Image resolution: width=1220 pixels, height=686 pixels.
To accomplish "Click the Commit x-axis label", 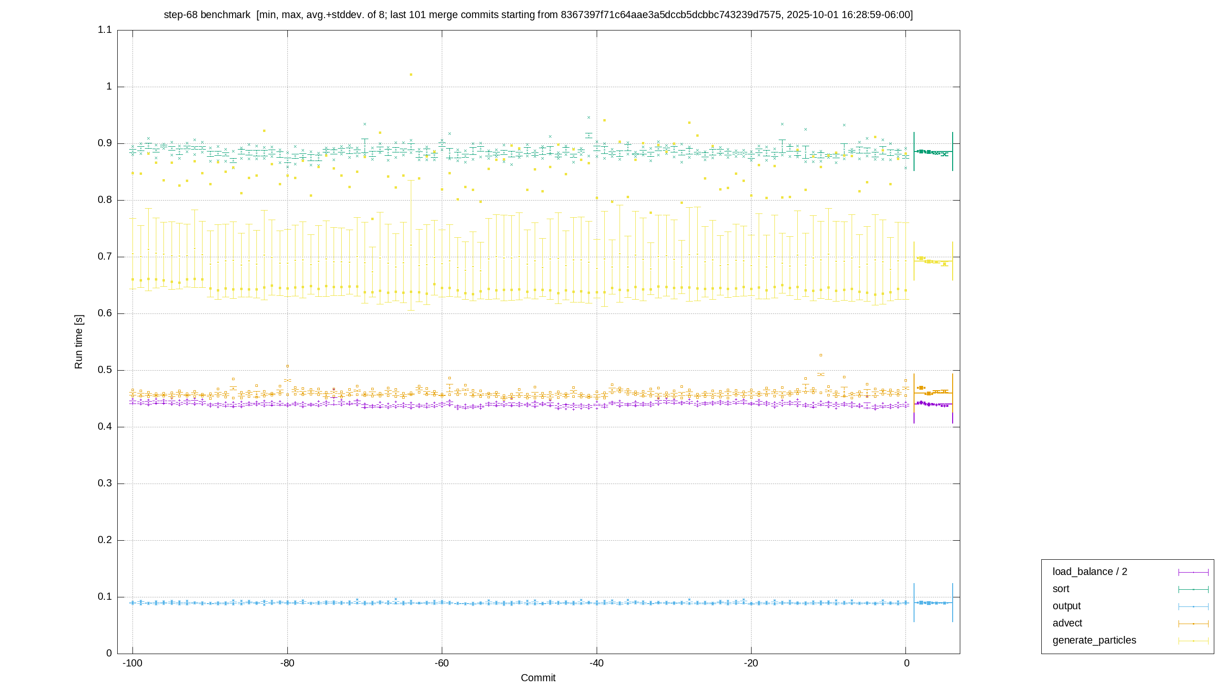I will pos(538,678).
